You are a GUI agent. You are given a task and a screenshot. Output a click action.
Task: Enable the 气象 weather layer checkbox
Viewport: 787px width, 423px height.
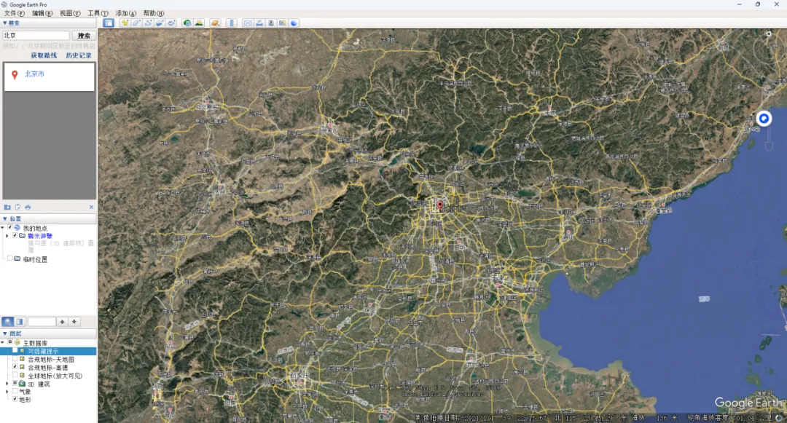pyautogui.click(x=15, y=391)
